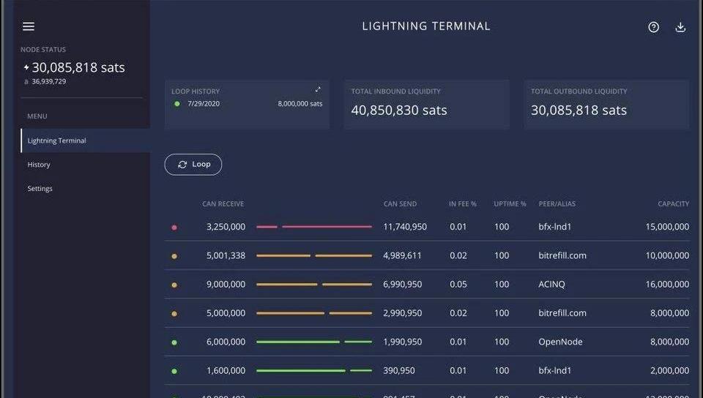The height and width of the screenshot is (398, 703).
Task: Go to Settings in the sidebar
Action: [x=40, y=189]
